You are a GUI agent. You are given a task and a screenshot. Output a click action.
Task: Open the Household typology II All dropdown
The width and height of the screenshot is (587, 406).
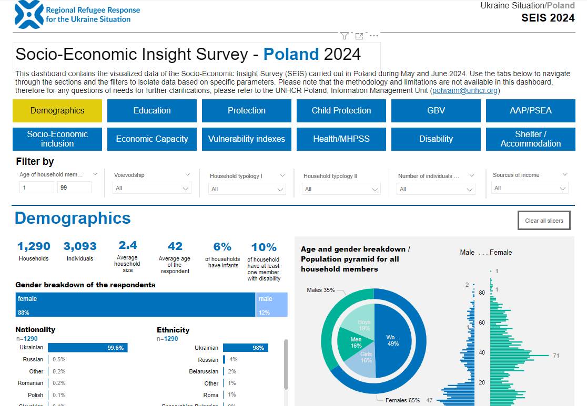(x=341, y=189)
